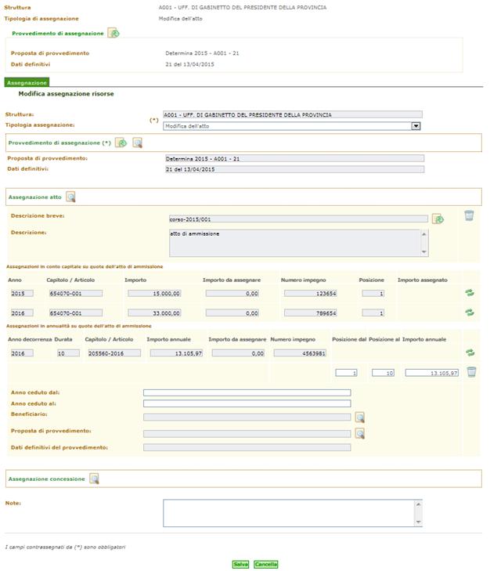Click the Posizione dal field with value 1
The width and height of the screenshot is (490, 571).
point(346,373)
